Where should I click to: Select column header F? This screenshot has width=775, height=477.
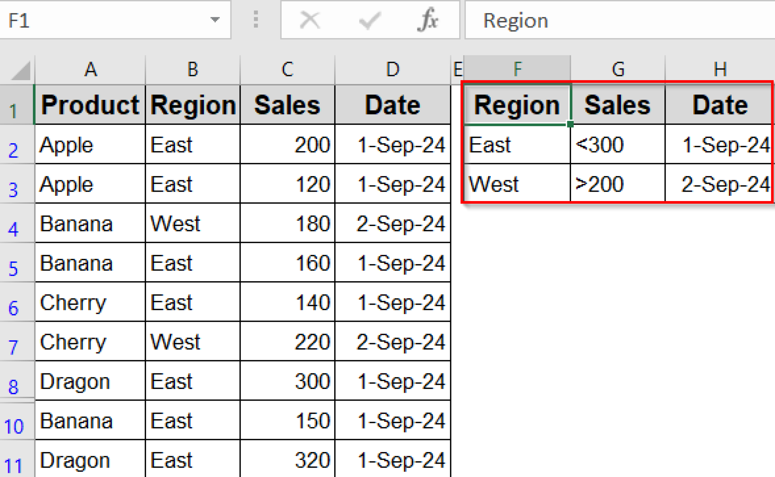517,69
